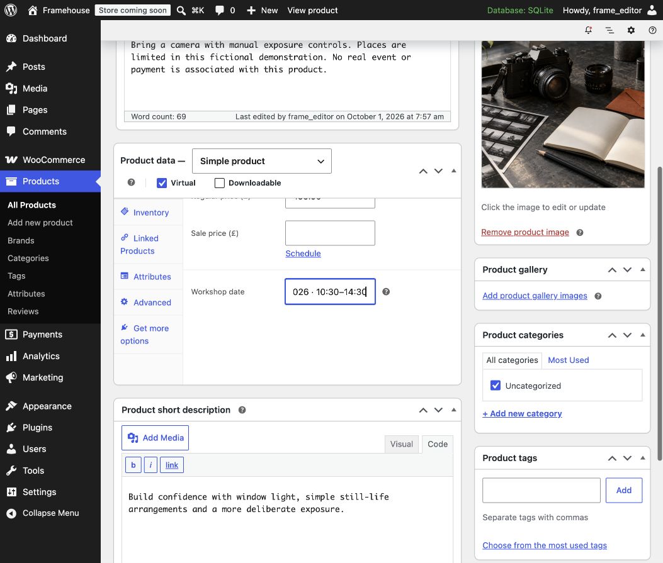
Task: Open notifications bell icon
Action: pos(588,30)
